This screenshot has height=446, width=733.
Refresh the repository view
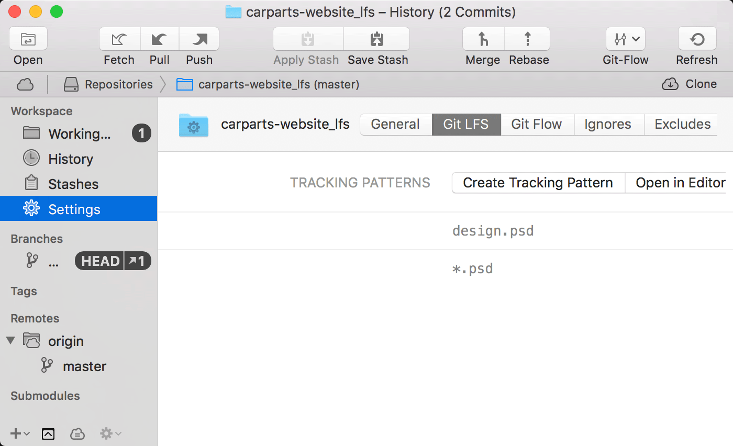click(696, 39)
